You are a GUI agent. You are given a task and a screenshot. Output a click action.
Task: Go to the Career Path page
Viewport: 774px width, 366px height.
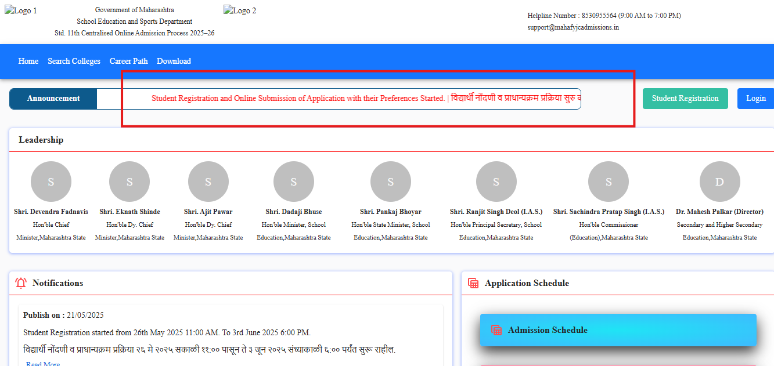coord(128,61)
